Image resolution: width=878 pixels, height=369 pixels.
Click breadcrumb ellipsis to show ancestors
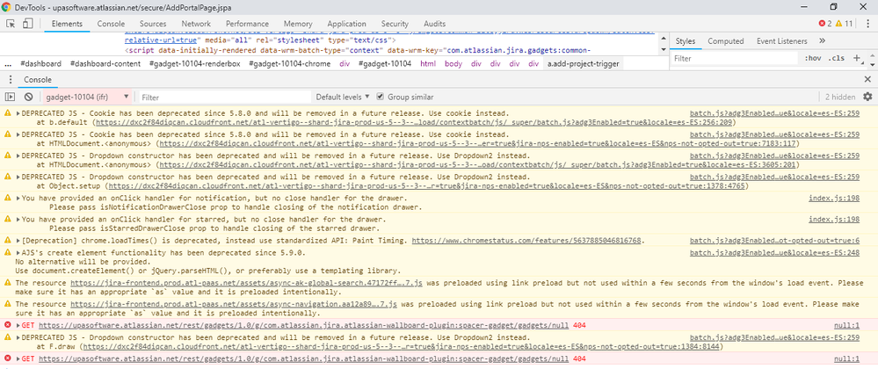(x=7, y=64)
